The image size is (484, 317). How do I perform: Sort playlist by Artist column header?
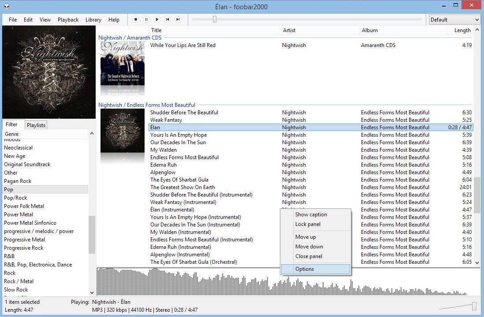[x=320, y=30]
